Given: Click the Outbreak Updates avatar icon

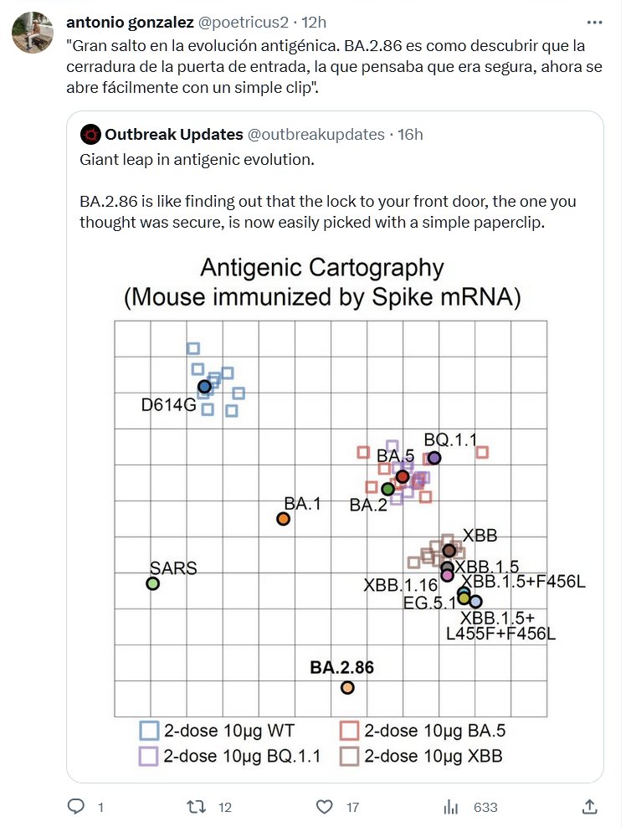Looking at the screenshot, I should click(x=90, y=134).
